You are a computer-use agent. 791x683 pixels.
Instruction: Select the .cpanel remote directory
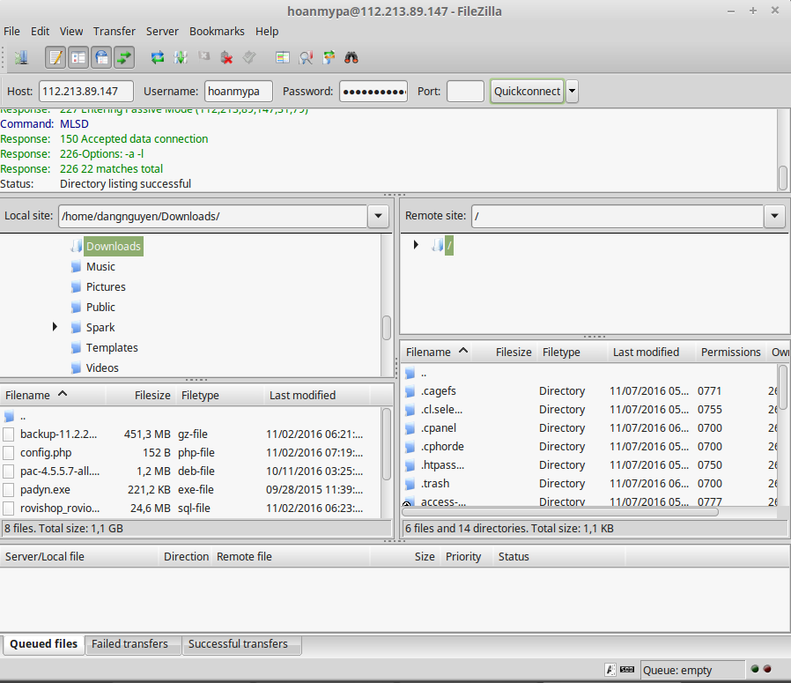point(589,428)
